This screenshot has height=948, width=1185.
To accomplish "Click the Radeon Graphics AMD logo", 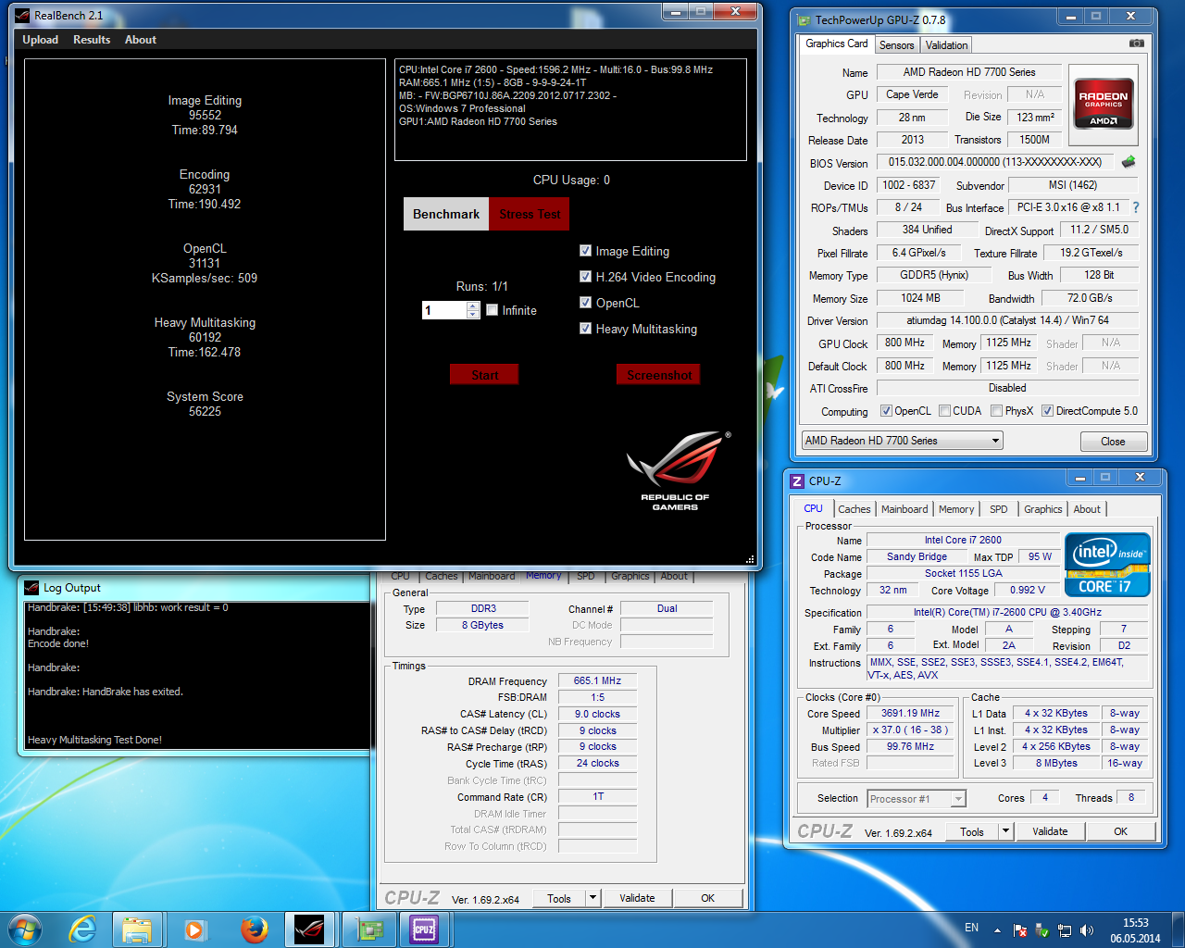I will [x=1104, y=104].
